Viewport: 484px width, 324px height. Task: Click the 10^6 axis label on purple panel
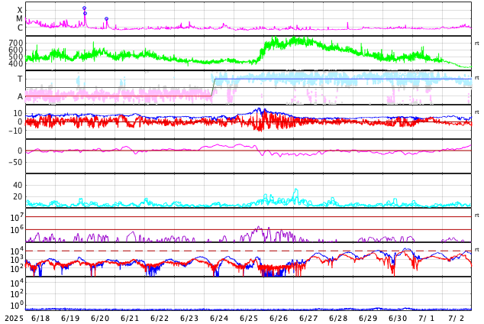(x=17, y=230)
